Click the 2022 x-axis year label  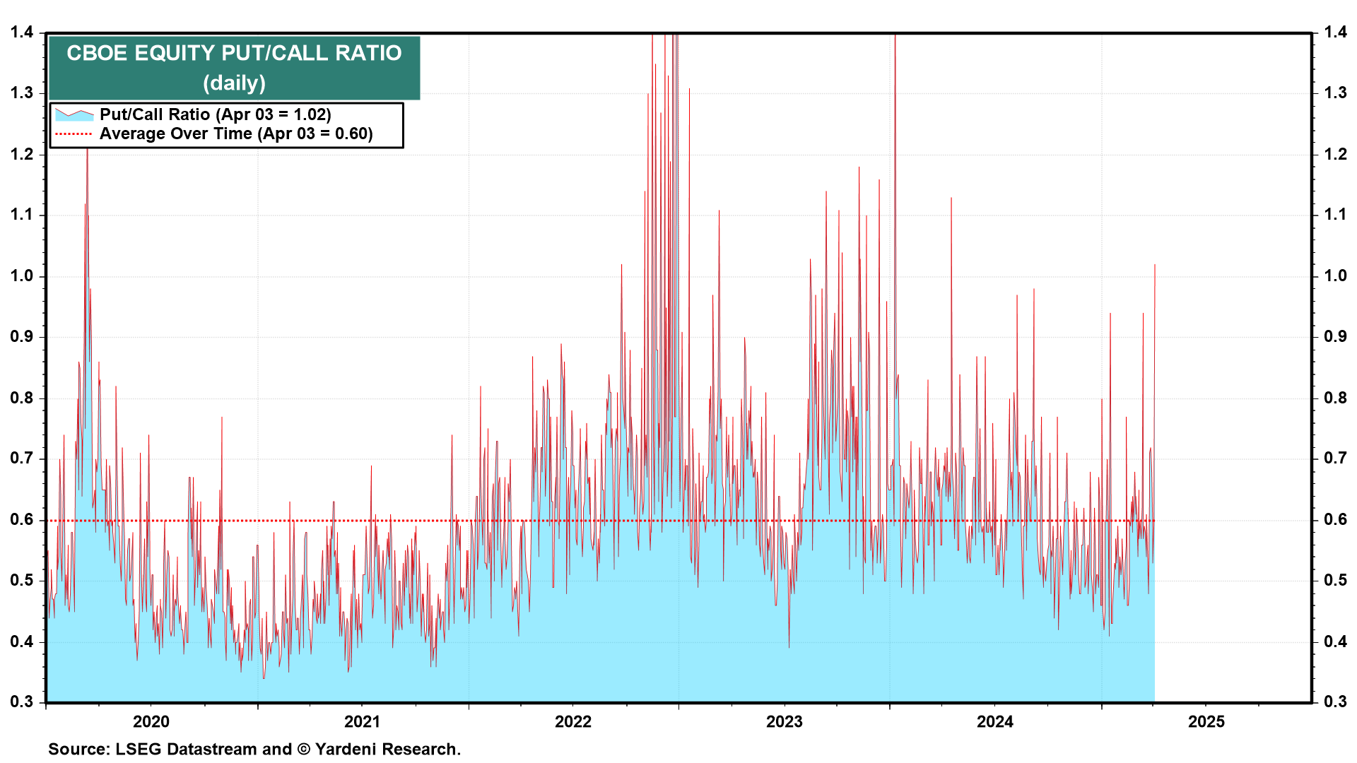click(572, 721)
